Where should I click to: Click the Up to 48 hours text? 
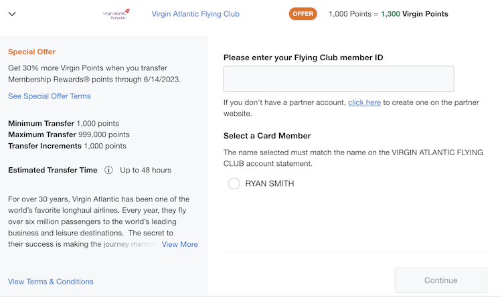pos(146,170)
